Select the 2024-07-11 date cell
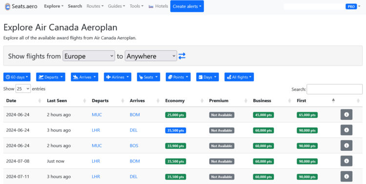The width and height of the screenshot is (366, 184). (18, 177)
